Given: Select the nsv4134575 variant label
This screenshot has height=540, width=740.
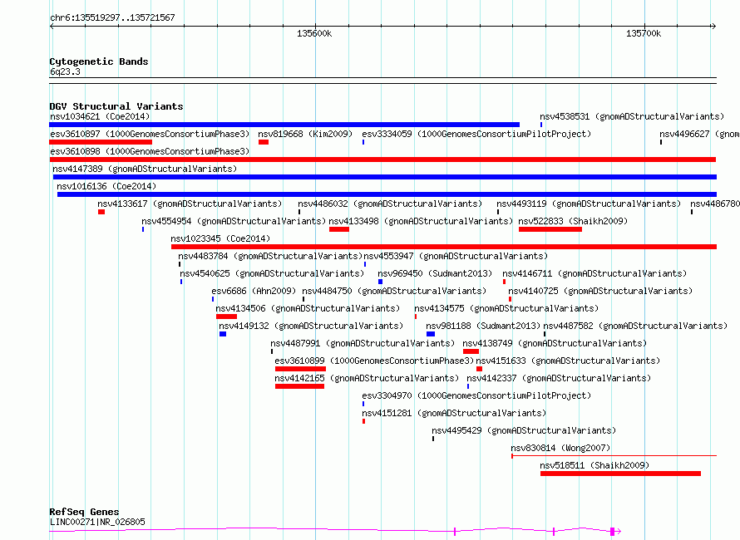Looking at the screenshot, I should [x=506, y=308].
